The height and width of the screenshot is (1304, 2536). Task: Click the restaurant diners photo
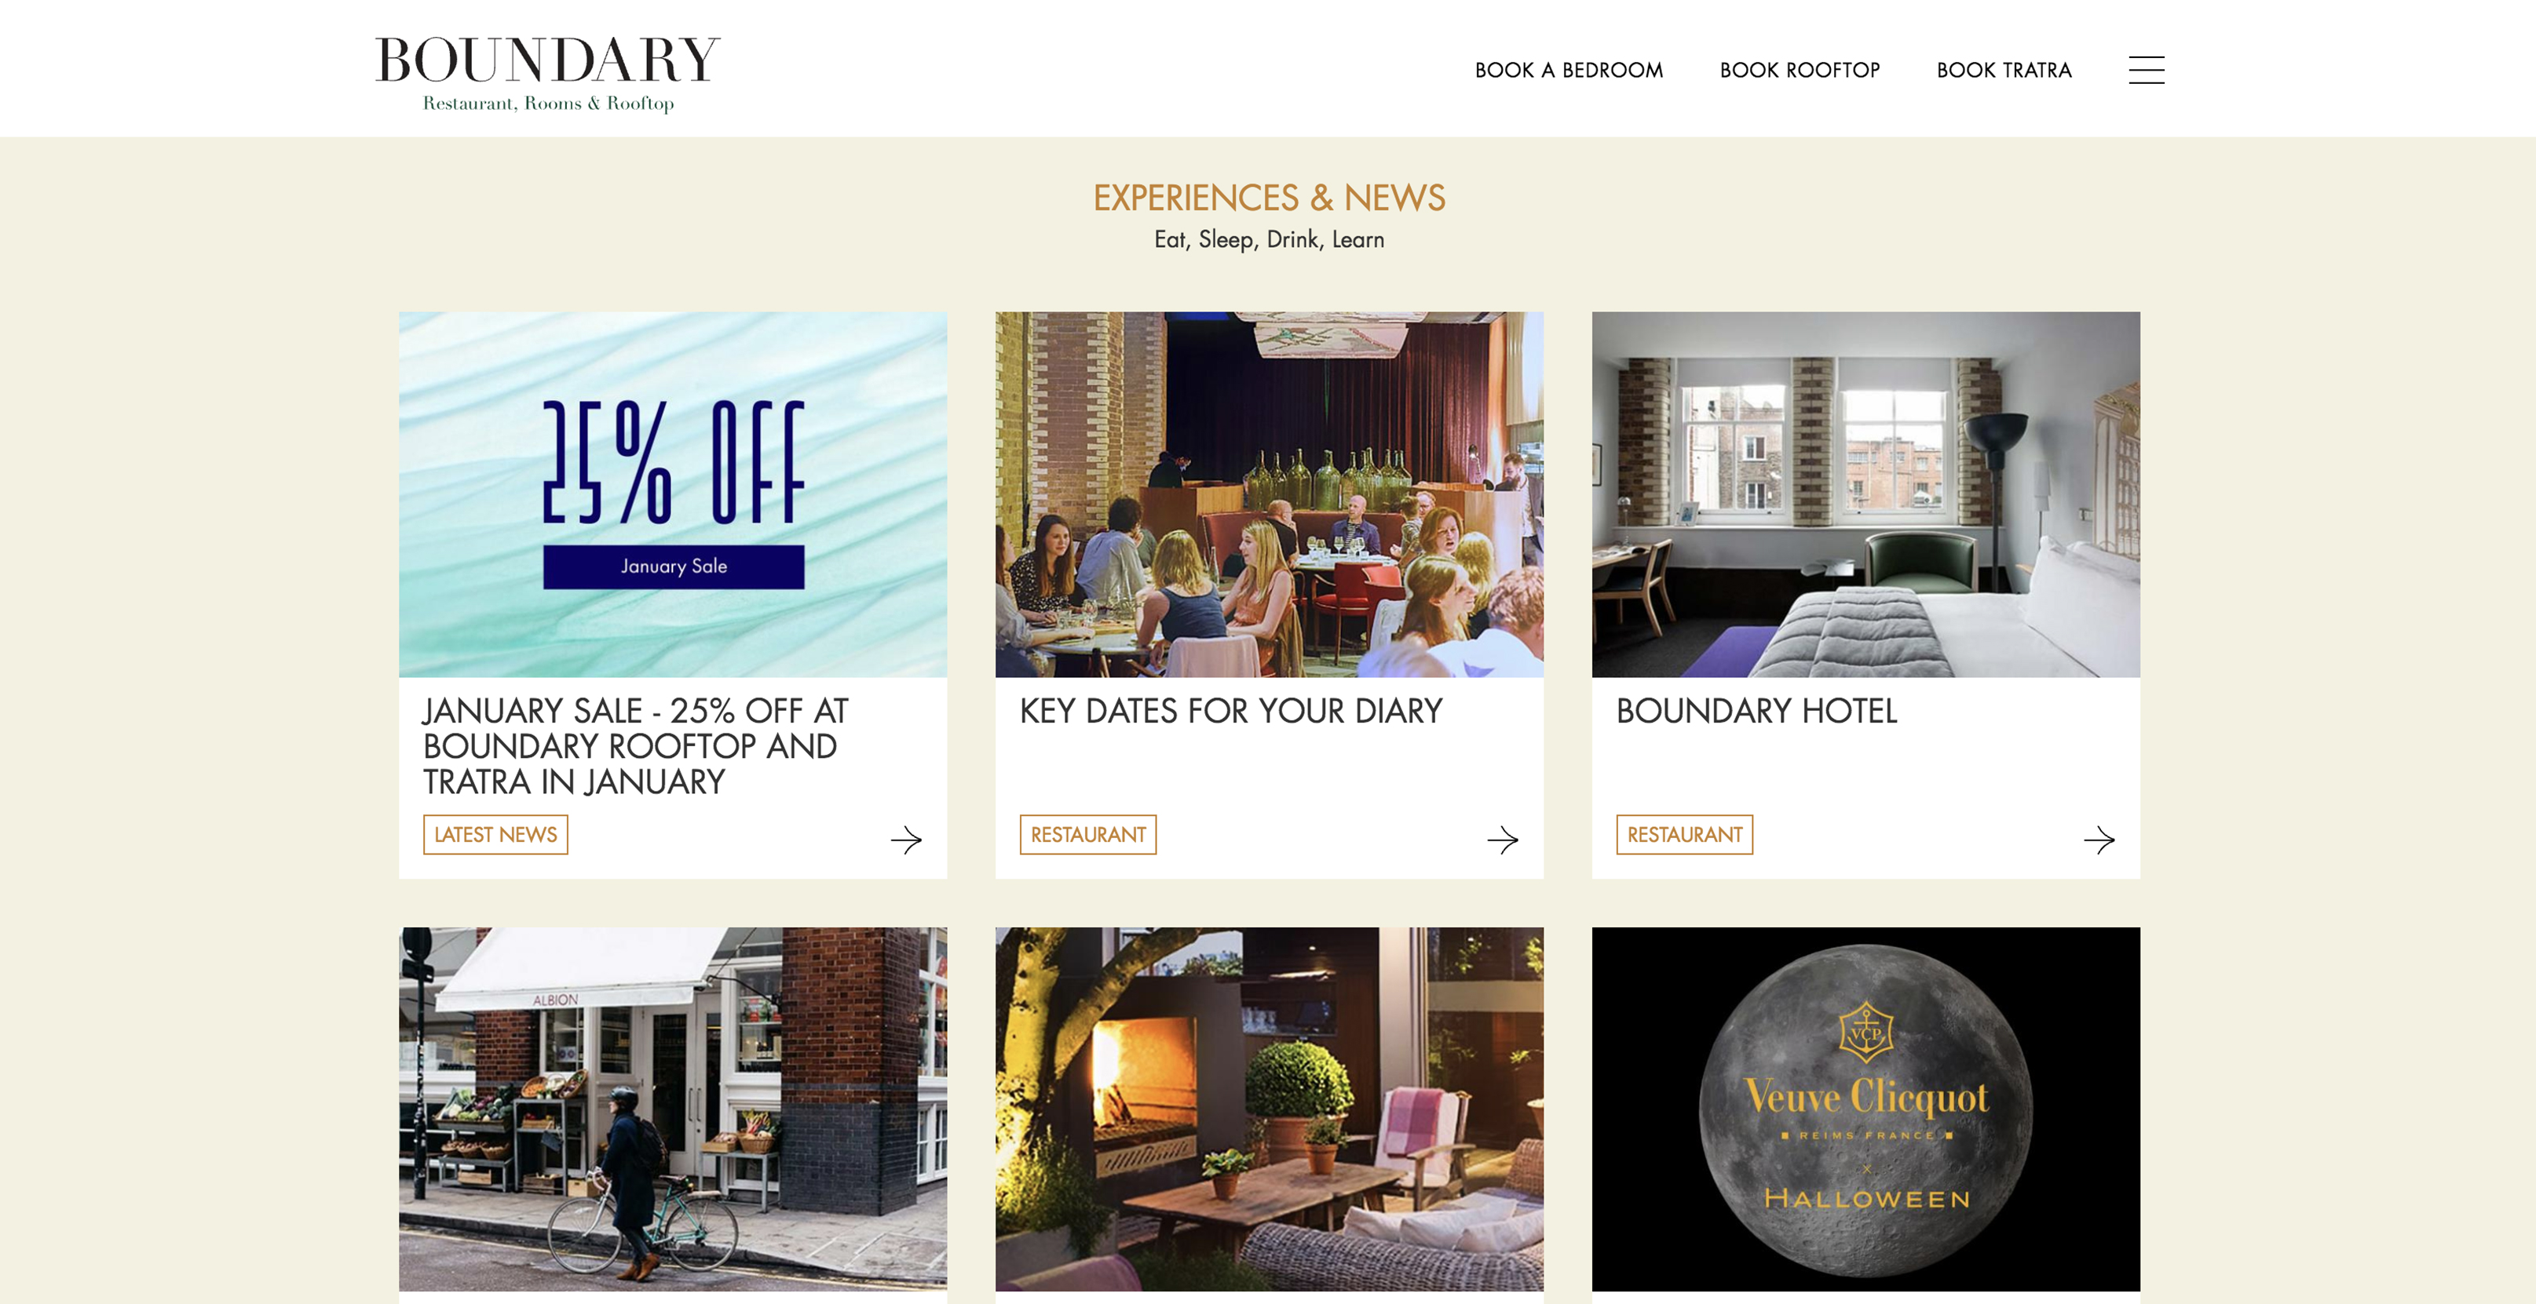[1269, 494]
